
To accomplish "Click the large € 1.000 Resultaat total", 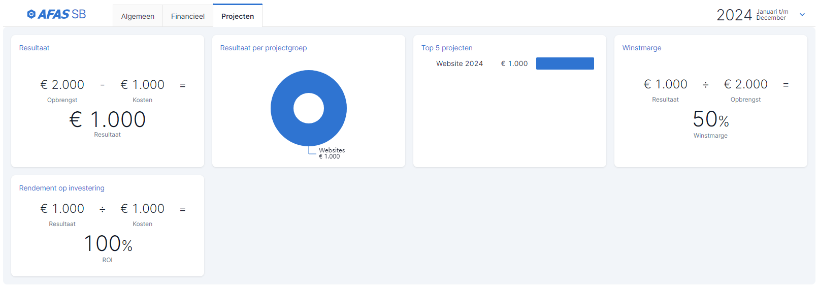I will coord(108,120).
